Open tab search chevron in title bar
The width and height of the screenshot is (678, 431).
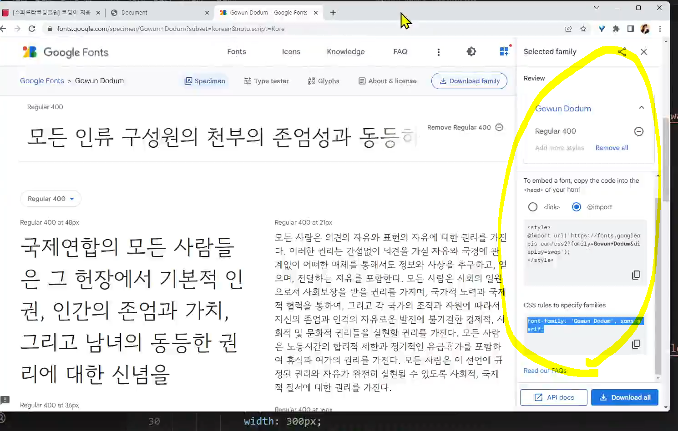click(597, 8)
